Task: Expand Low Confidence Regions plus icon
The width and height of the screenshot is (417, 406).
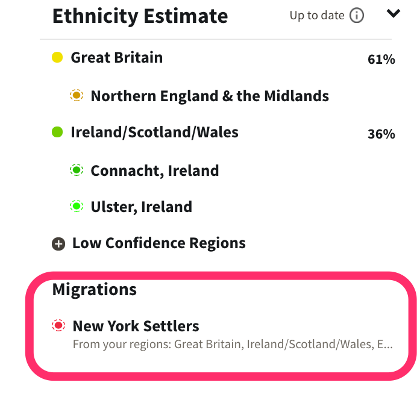Action: coord(58,244)
